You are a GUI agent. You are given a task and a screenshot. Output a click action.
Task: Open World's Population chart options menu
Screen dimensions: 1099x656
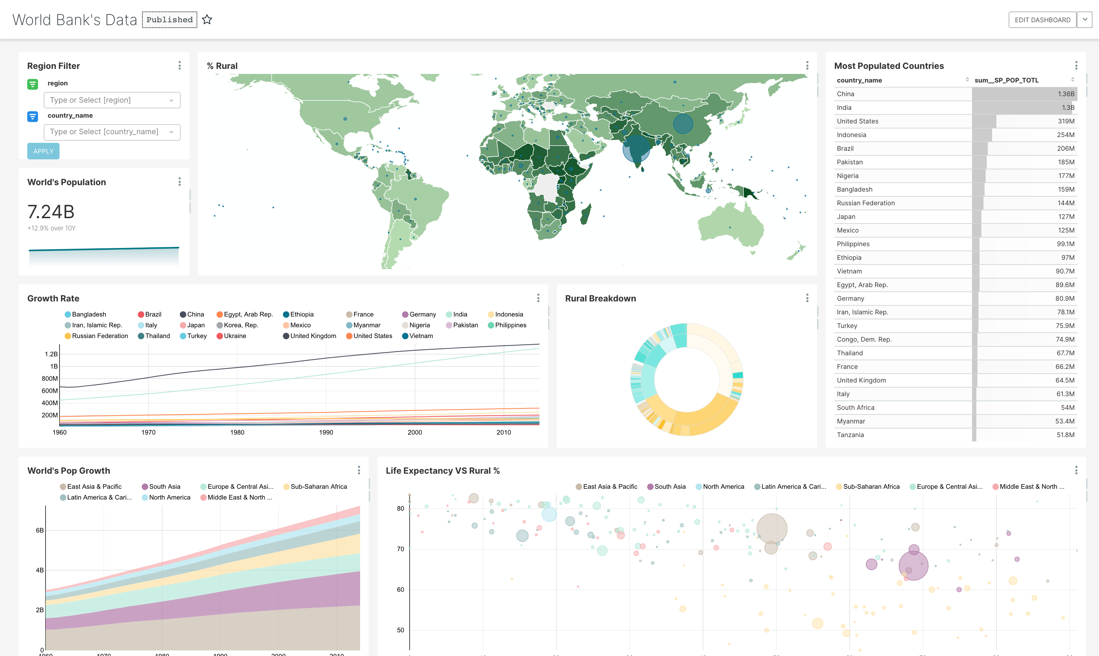click(179, 182)
